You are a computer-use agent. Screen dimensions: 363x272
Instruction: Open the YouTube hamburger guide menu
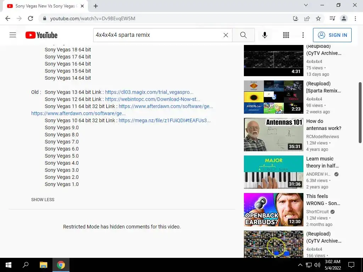(13, 35)
